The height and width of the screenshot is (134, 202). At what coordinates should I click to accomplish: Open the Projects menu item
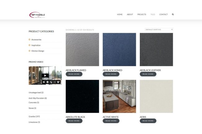pyautogui.click(x=142, y=15)
